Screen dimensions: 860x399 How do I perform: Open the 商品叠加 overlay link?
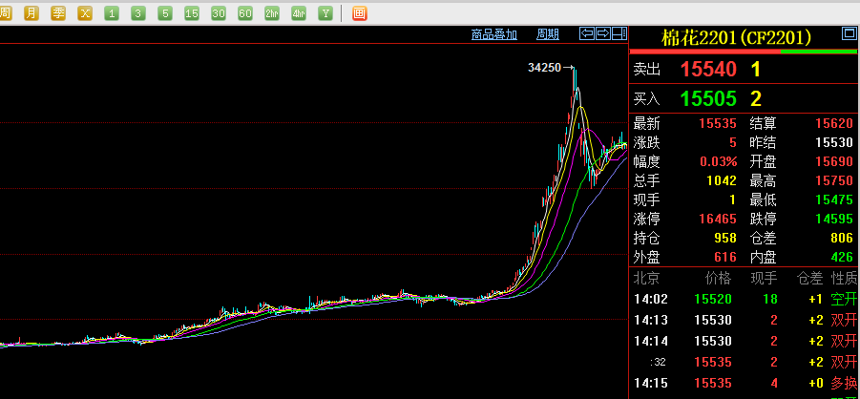(493, 34)
